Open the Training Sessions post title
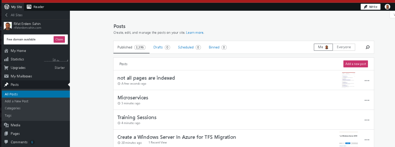Viewport: 395px width, 147px height. pyautogui.click(x=137, y=117)
